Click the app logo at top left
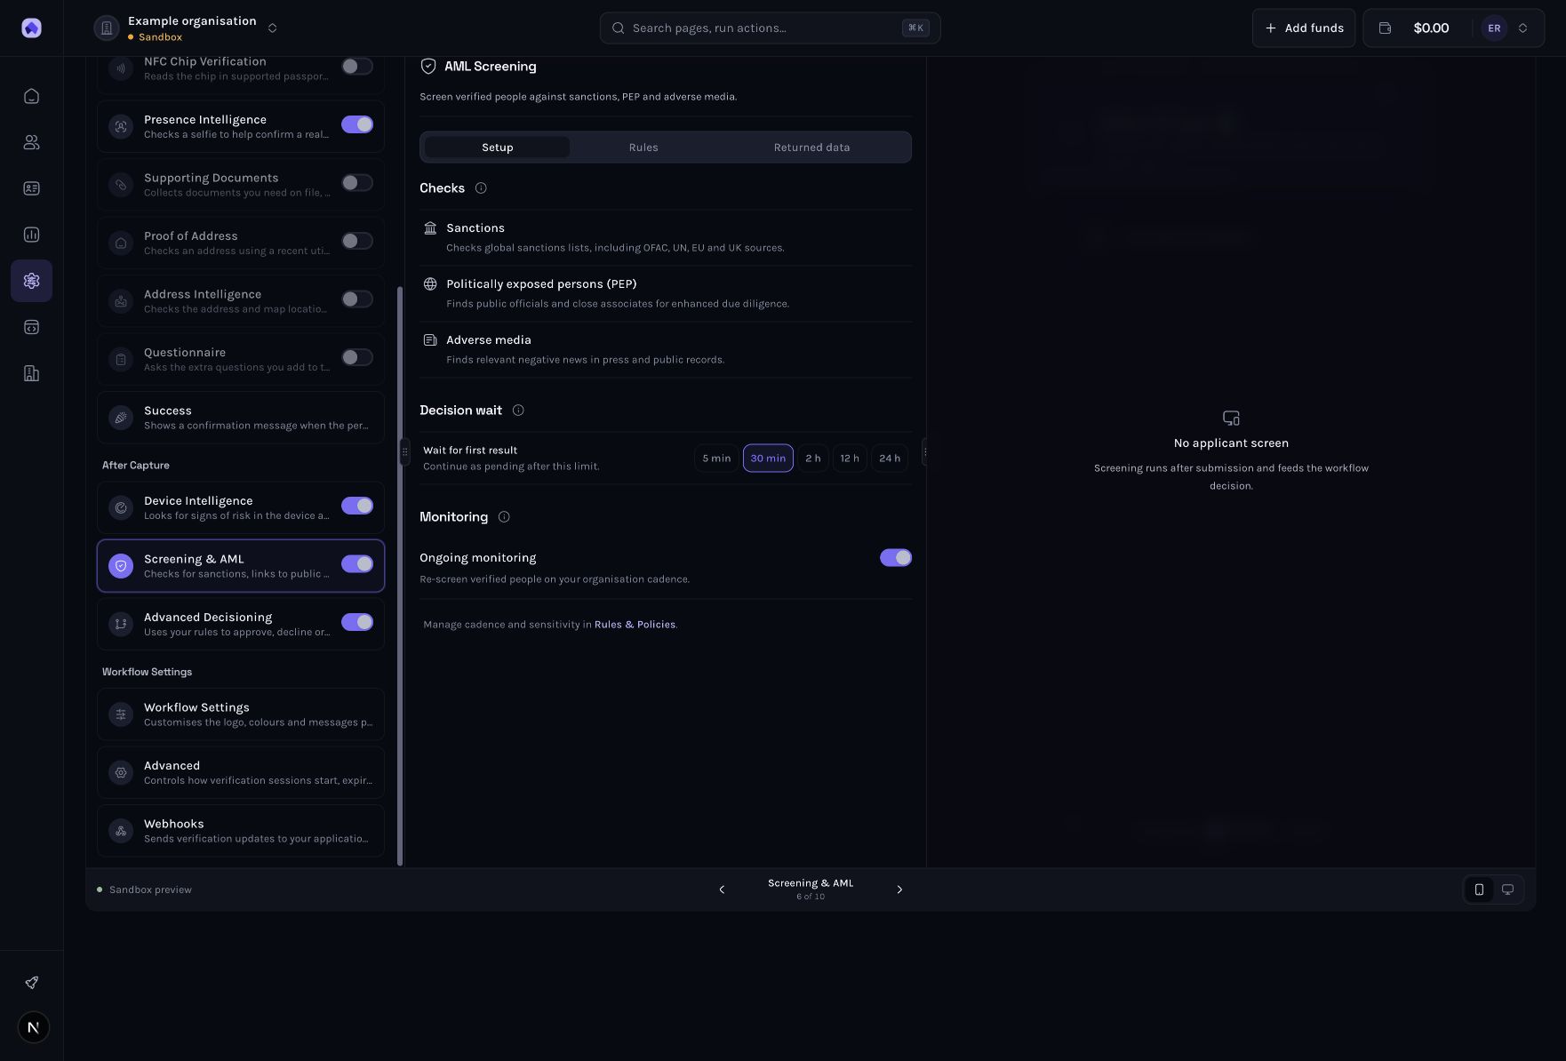1566x1061 pixels. tap(31, 28)
